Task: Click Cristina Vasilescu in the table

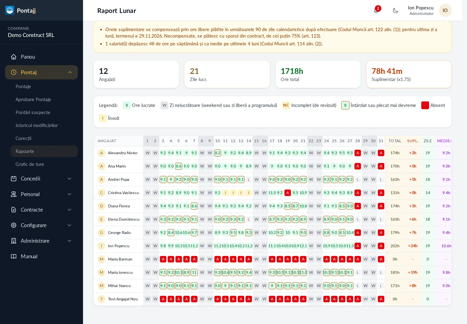Action: pyautogui.click(x=123, y=193)
